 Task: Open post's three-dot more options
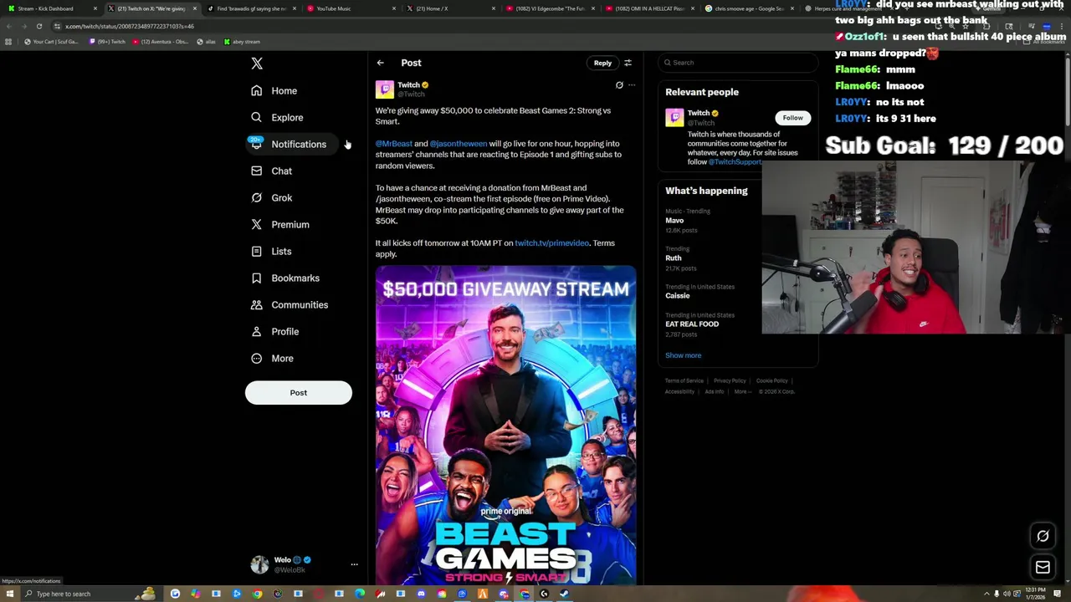[x=632, y=85]
